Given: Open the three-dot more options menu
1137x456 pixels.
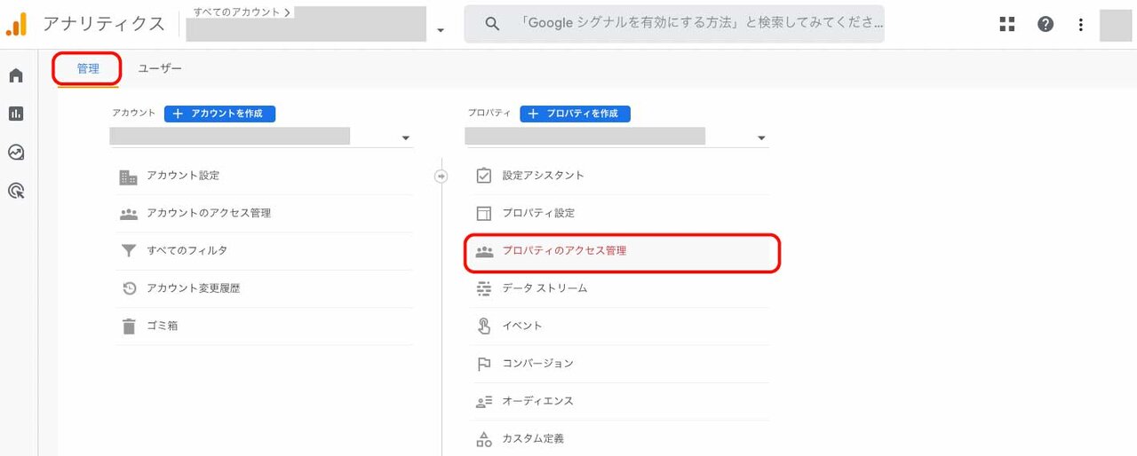Looking at the screenshot, I should [1080, 25].
